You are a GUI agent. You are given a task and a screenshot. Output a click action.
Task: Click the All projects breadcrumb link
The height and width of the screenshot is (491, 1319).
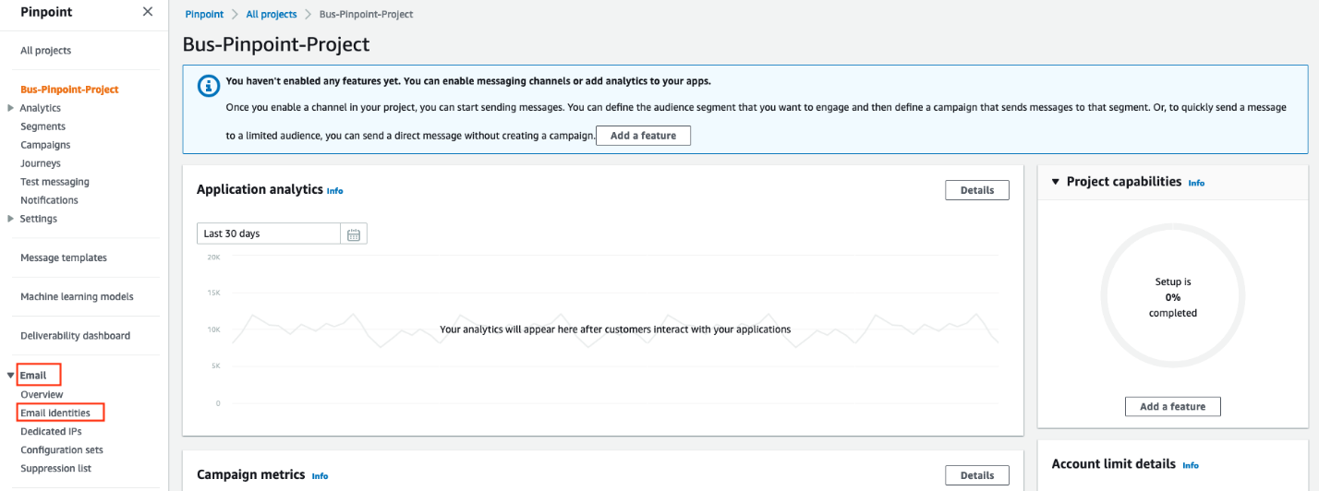point(272,15)
